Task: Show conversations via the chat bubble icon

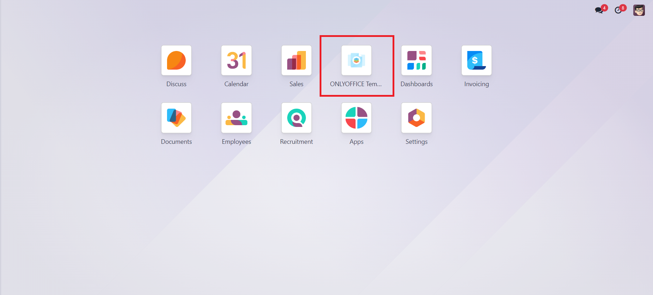Action: (599, 10)
